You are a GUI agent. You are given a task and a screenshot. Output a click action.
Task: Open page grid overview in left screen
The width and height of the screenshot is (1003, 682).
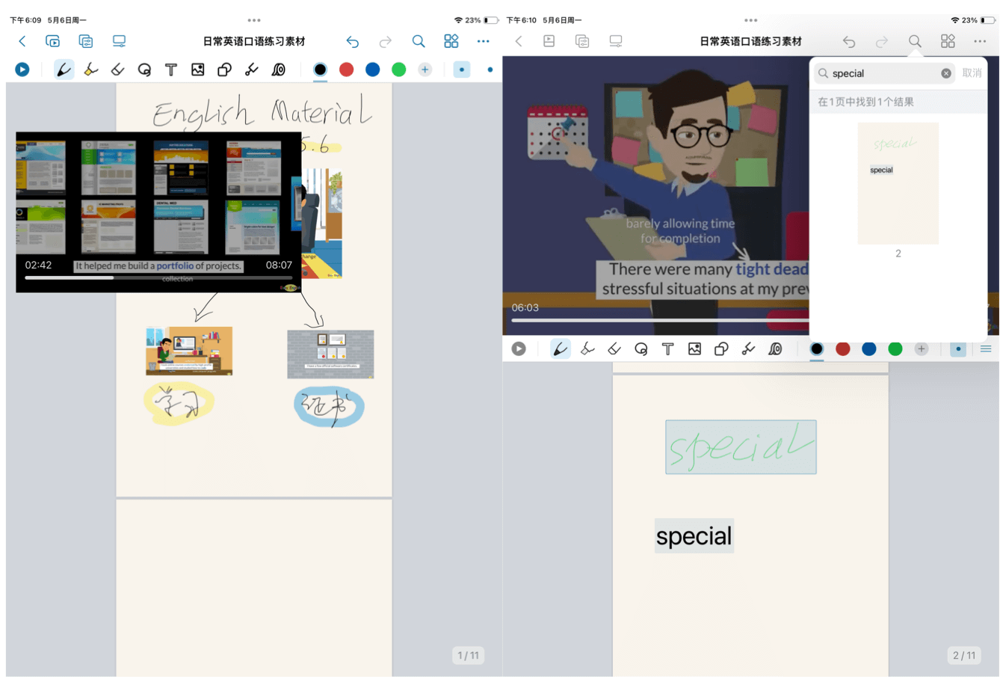451,41
